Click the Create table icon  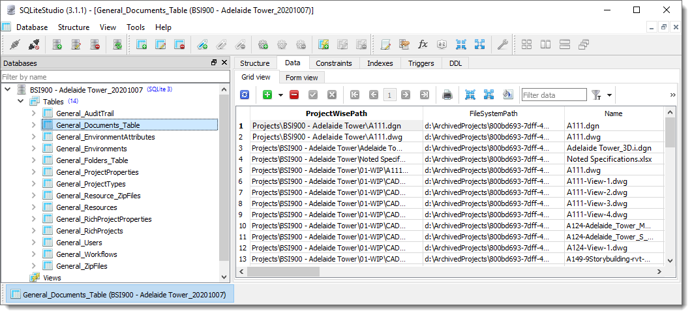coord(142,44)
